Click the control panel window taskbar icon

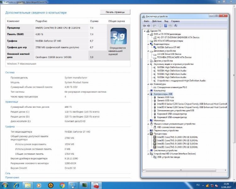pyautogui.click(x=73, y=185)
